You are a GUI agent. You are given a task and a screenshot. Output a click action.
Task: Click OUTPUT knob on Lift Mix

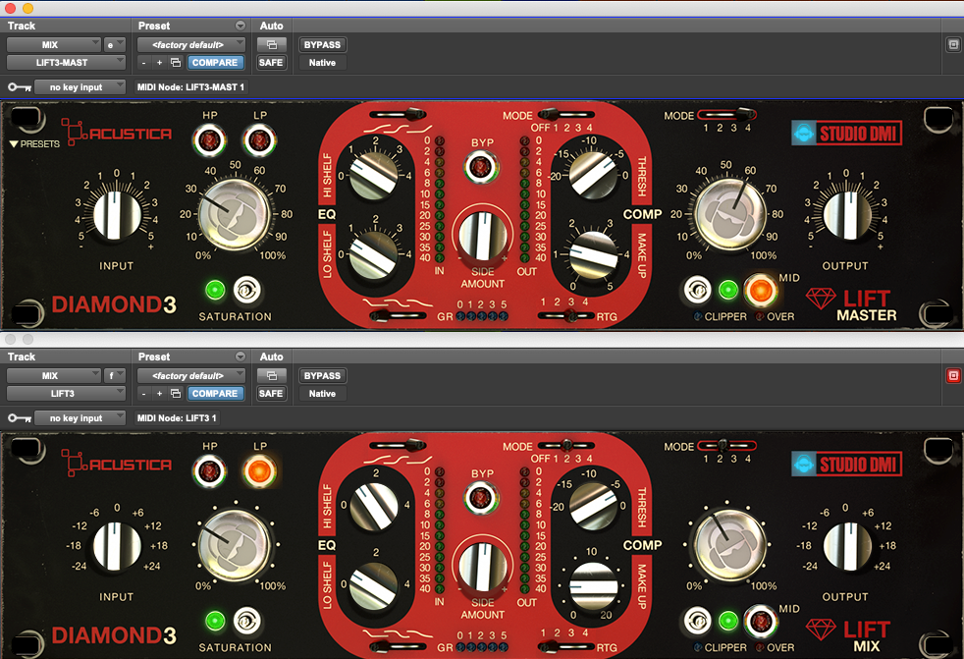click(x=847, y=546)
